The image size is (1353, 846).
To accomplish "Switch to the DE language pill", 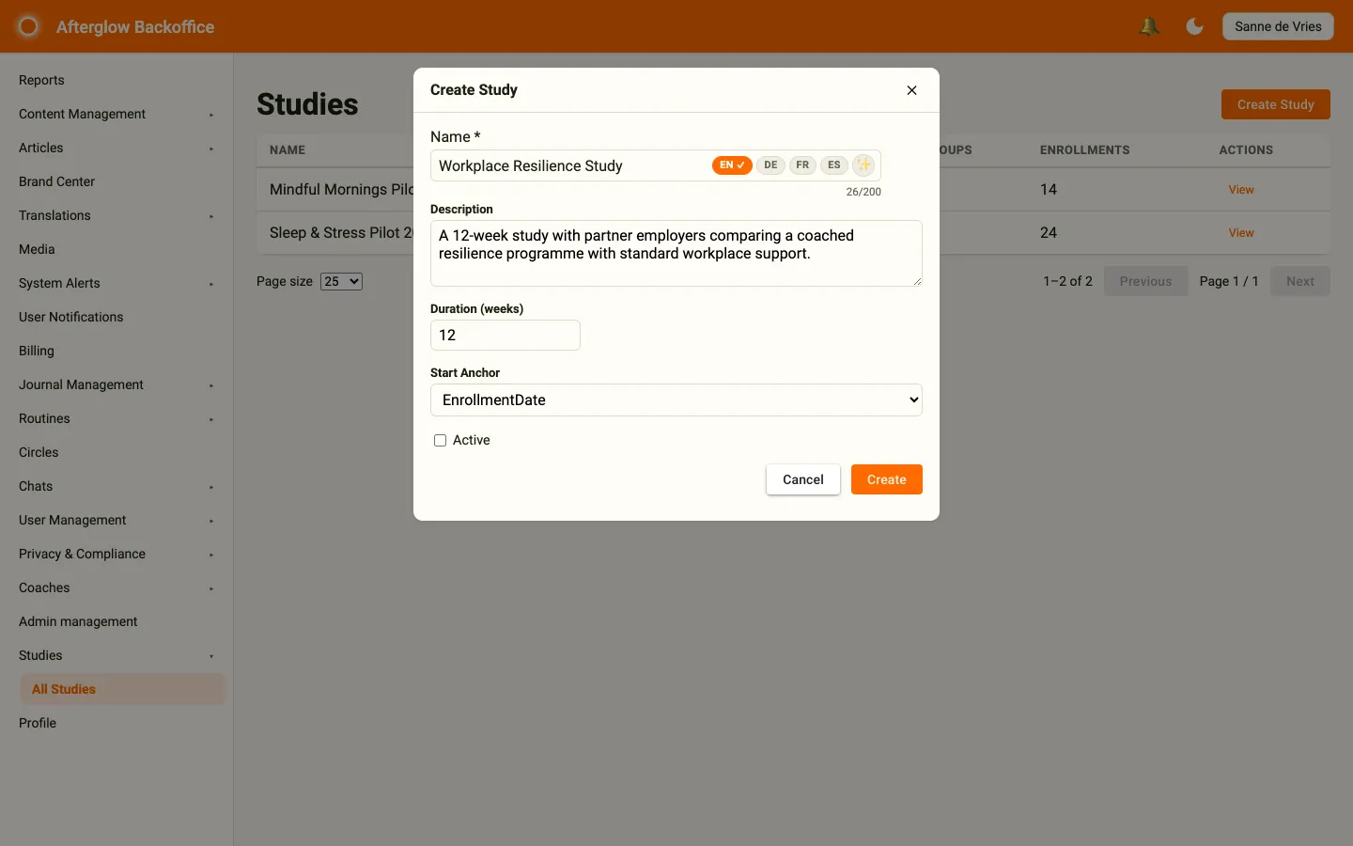I will pyautogui.click(x=770, y=165).
